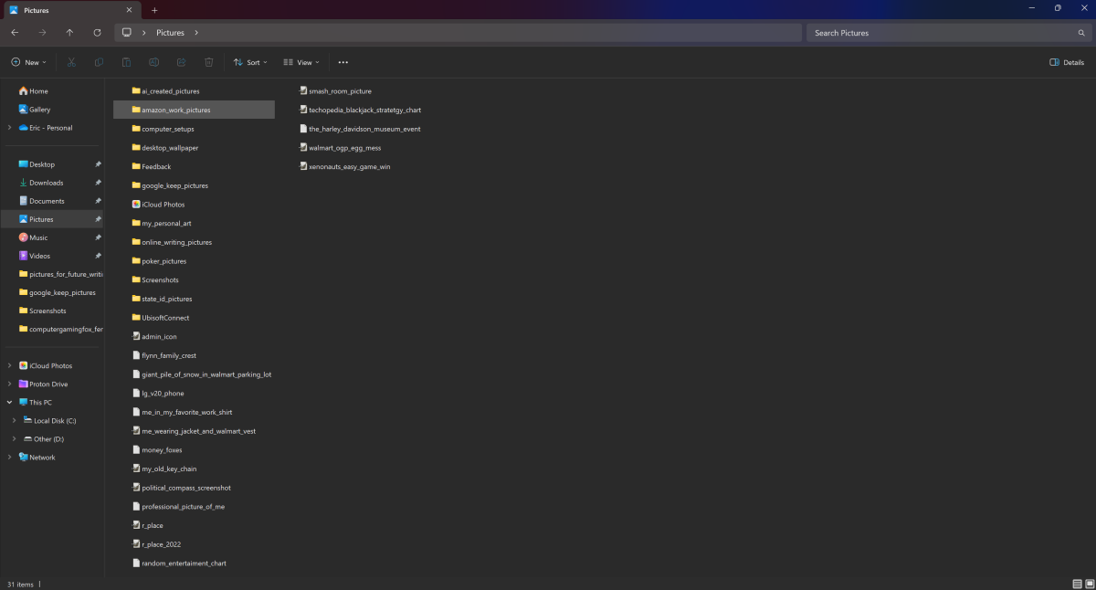1096x590 pixels.
Task: Switch to large thumbnails view in status bar
Action: 1087,584
